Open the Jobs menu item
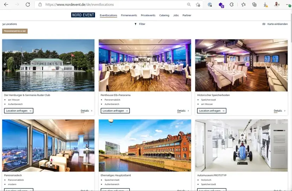 tap(176, 15)
